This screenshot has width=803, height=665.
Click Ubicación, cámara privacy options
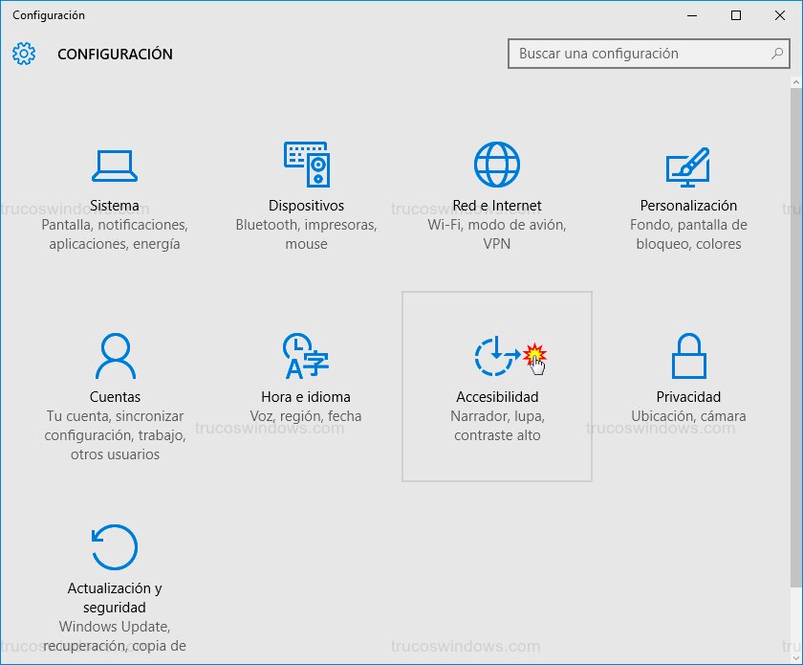click(x=687, y=415)
